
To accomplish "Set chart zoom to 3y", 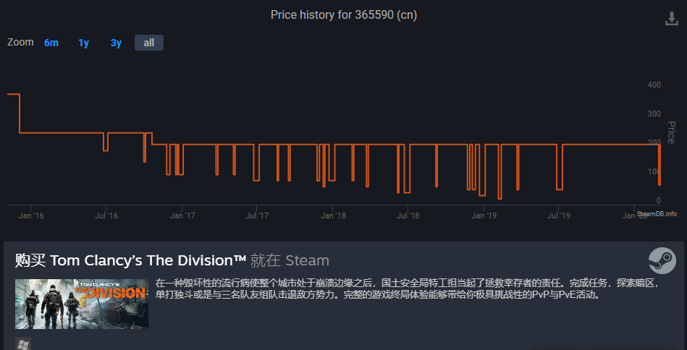I will click(116, 43).
